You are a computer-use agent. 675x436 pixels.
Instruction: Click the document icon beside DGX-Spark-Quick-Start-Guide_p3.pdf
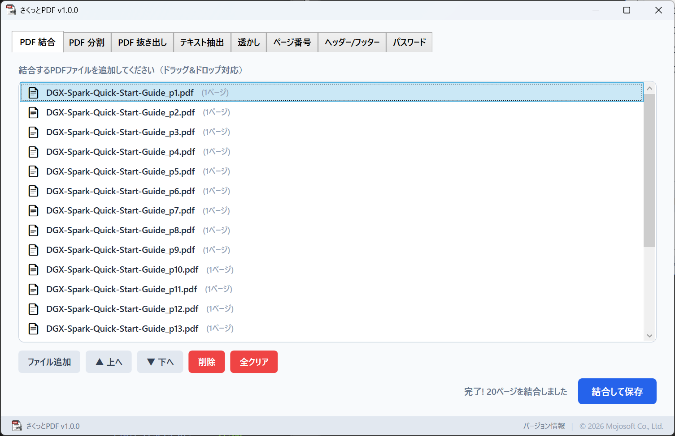(34, 132)
